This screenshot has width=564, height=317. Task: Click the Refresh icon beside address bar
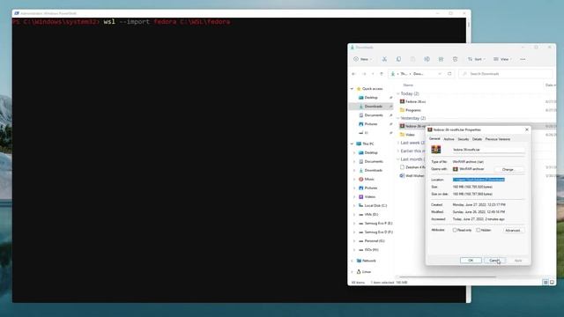pos(449,74)
